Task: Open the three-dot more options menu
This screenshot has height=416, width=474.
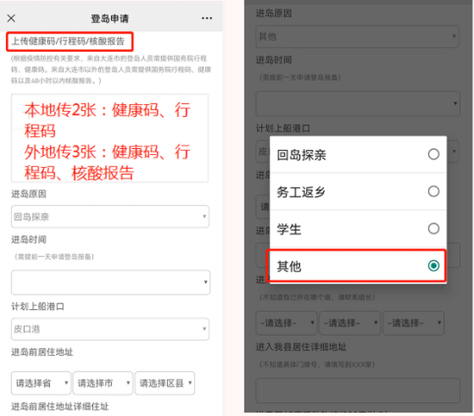Action: tap(207, 18)
